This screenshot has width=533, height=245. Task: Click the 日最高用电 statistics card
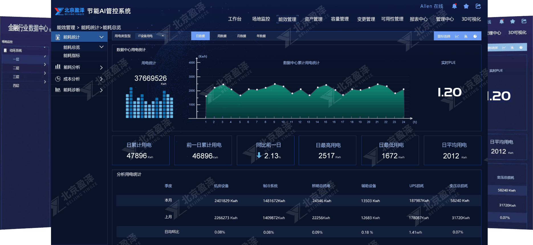pos(327,150)
